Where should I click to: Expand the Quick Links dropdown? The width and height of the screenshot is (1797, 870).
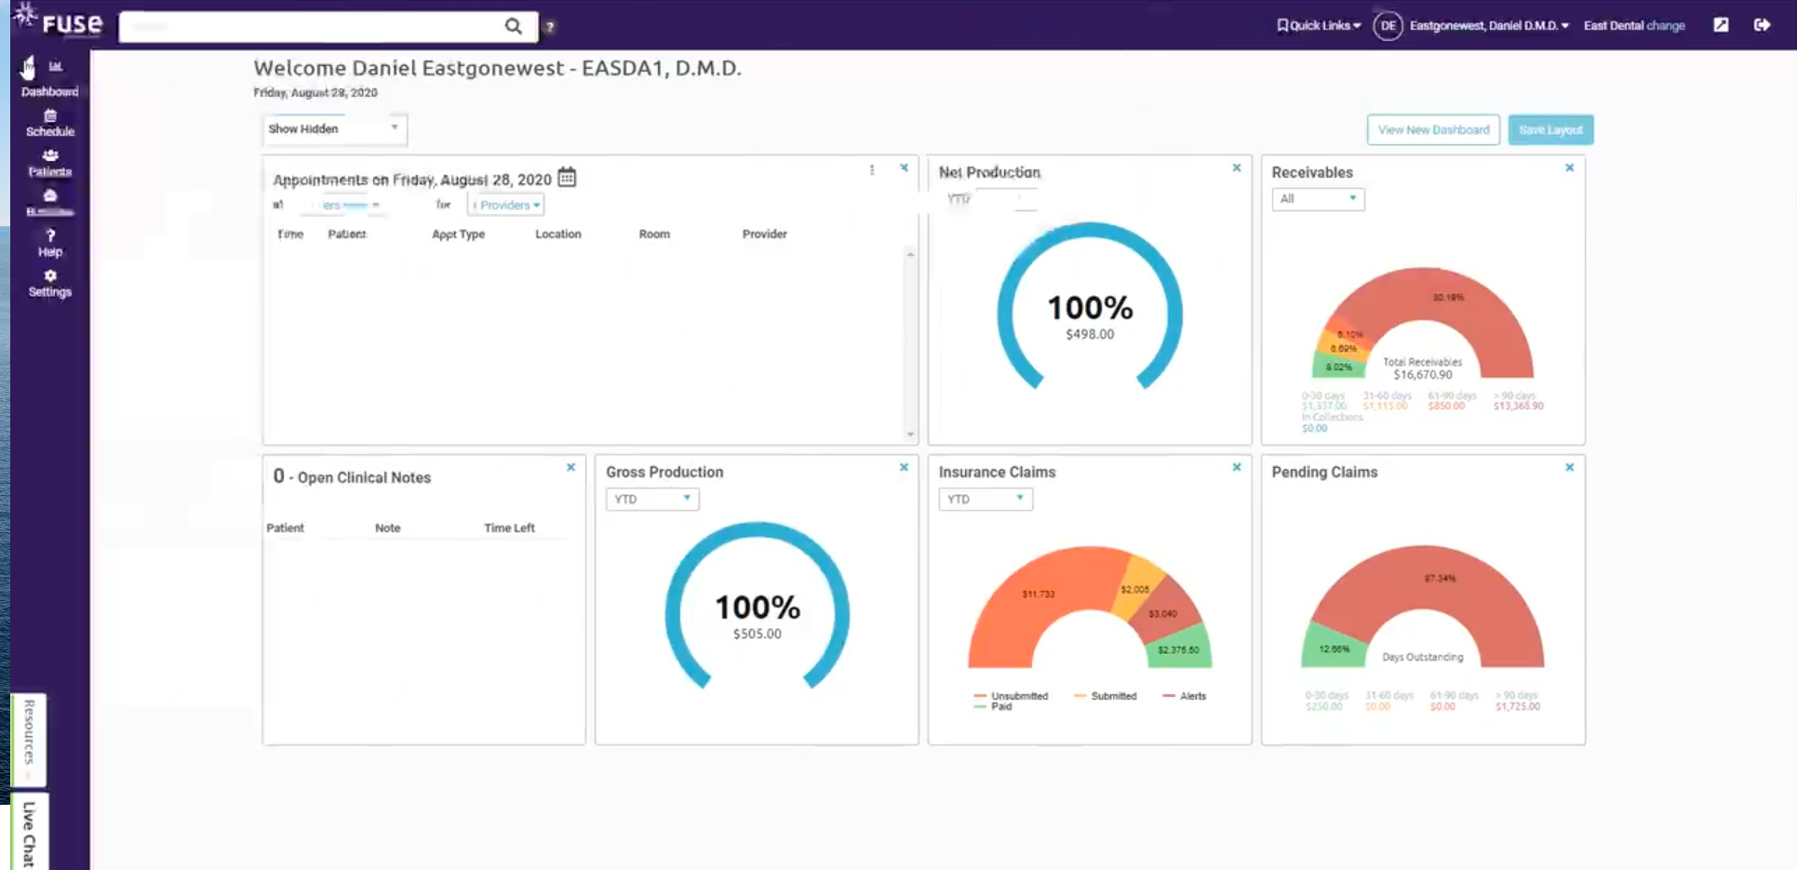coord(1319,25)
